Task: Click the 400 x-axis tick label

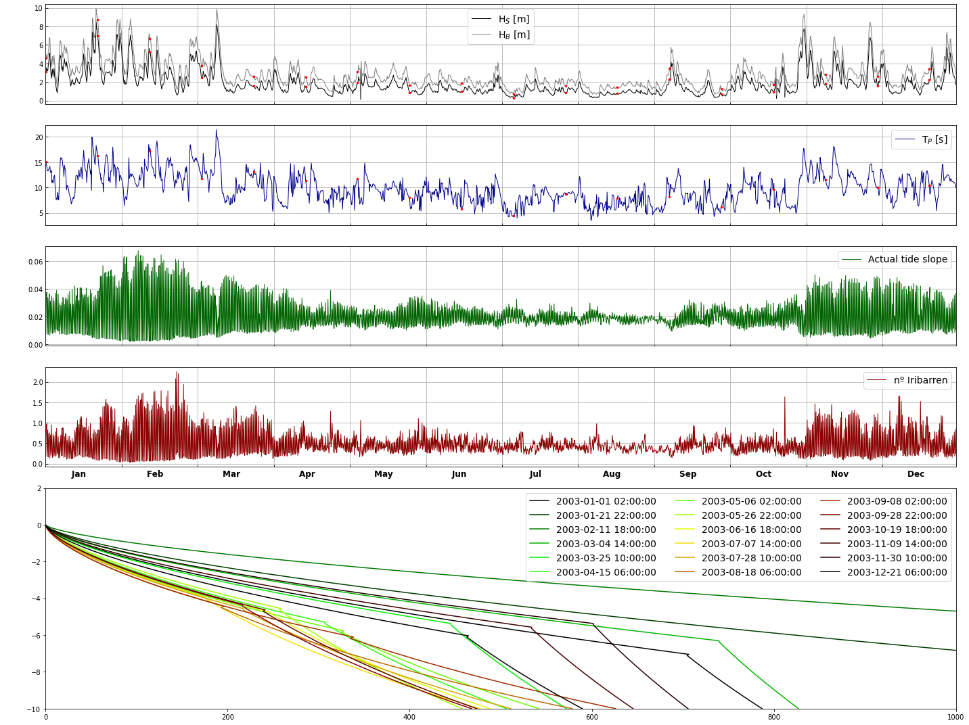Action: 409,718
